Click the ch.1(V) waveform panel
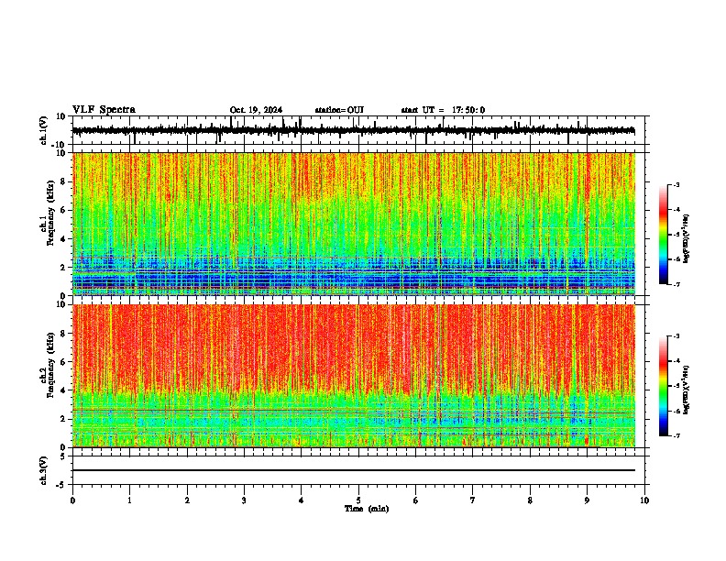 [x=358, y=130]
